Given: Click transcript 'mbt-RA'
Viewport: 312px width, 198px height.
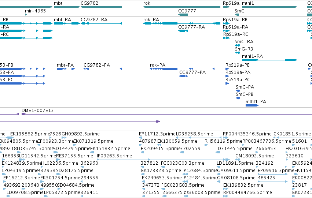Looking at the screenshot, I should point(67,23).
